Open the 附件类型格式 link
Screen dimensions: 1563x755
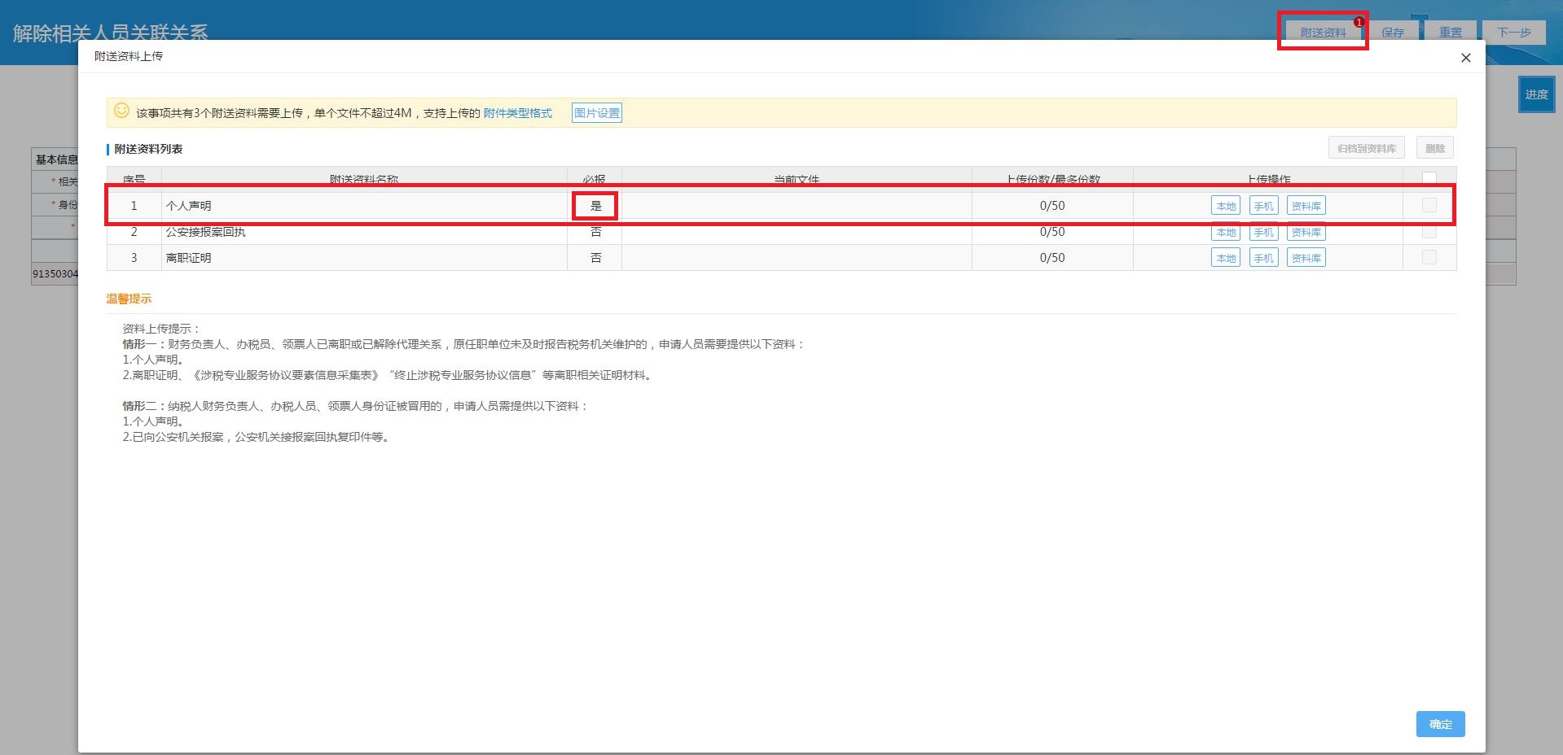(x=517, y=113)
